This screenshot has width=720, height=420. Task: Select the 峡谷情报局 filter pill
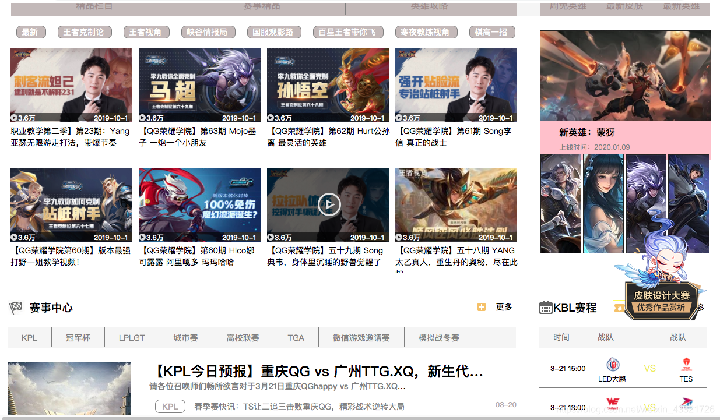pos(207,32)
